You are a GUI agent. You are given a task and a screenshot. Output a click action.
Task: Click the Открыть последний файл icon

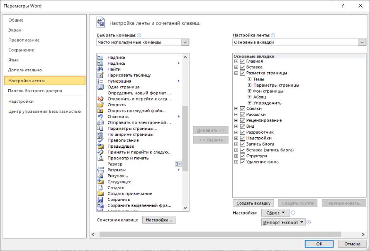pyautogui.click(x=100, y=110)
